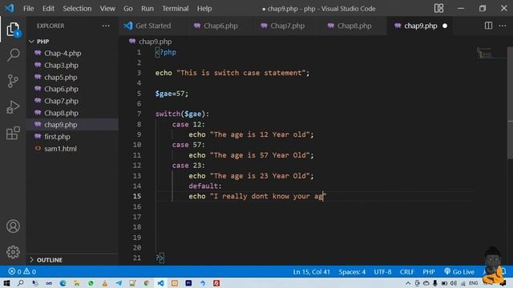Open the Edit menu
Viewport: 513px width, 288px height.
pos(48,9)
